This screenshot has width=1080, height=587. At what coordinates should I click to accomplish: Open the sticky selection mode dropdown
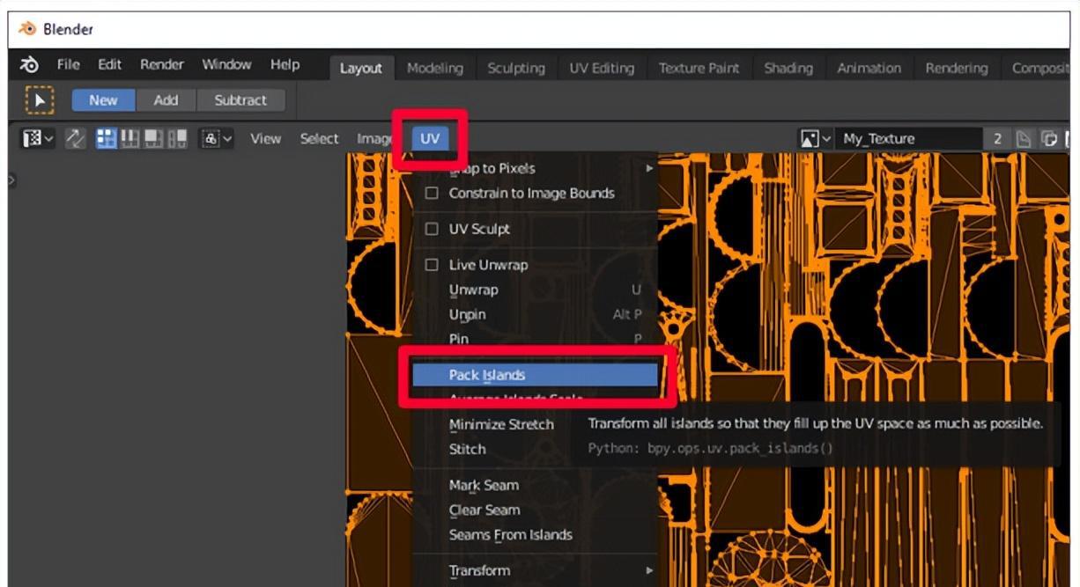(217, 138)
